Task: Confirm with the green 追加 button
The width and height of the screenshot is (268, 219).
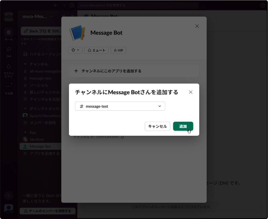Action: click(183, 126)
